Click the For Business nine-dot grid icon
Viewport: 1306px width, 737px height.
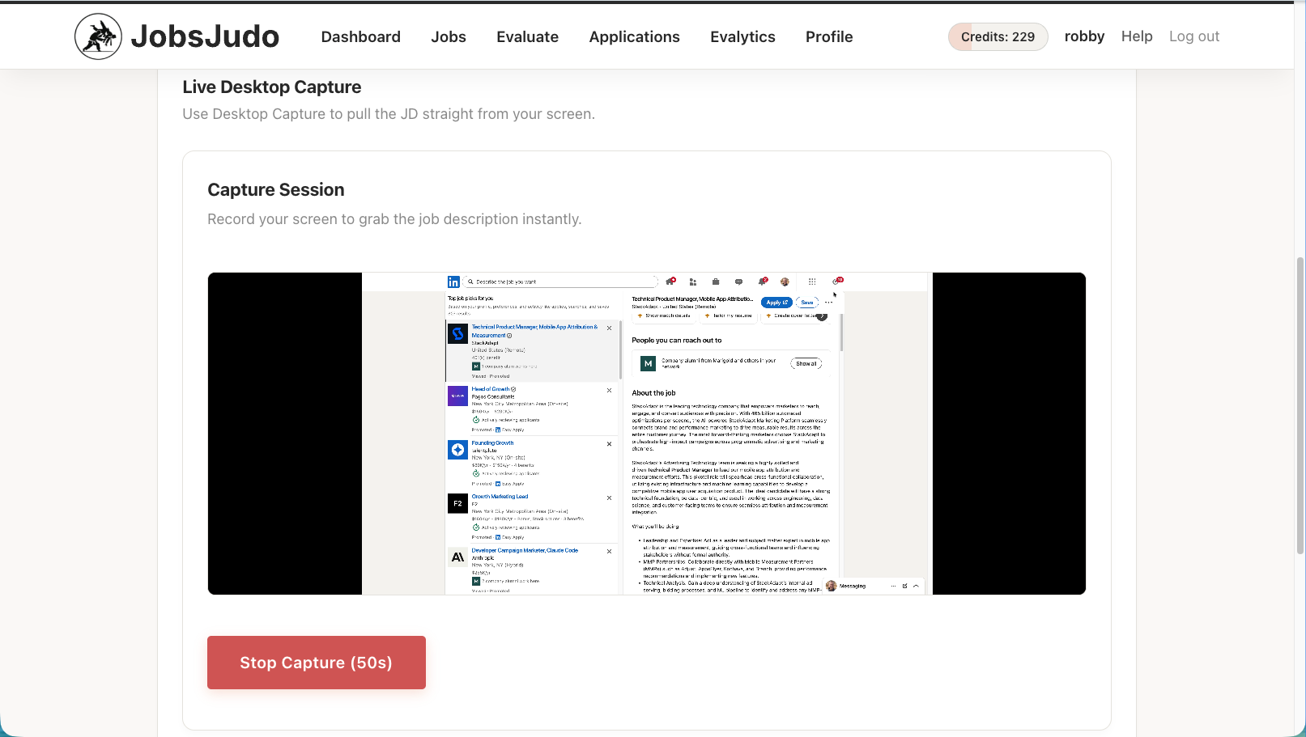click(x=812, y=282)
